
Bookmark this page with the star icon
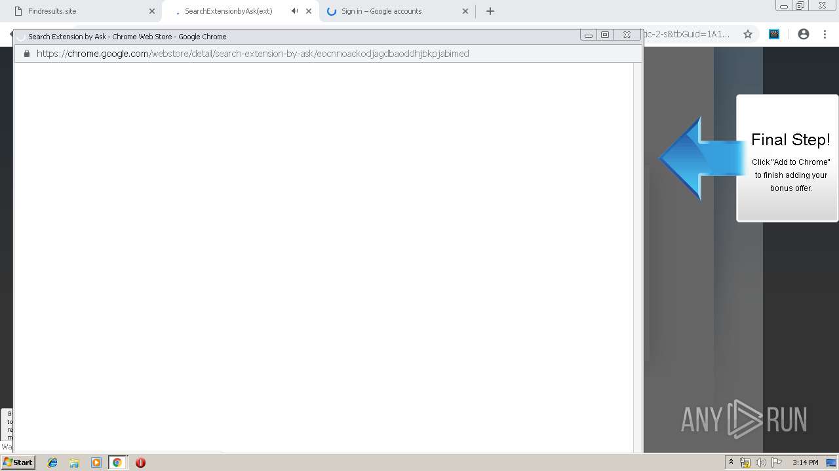tap(748, 34)
